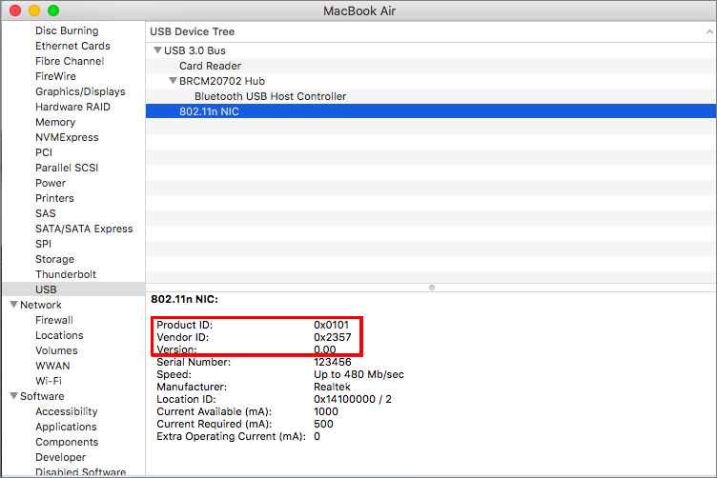
Task: Open Graphics/Displays in sidebar
Action: [80, 91]
